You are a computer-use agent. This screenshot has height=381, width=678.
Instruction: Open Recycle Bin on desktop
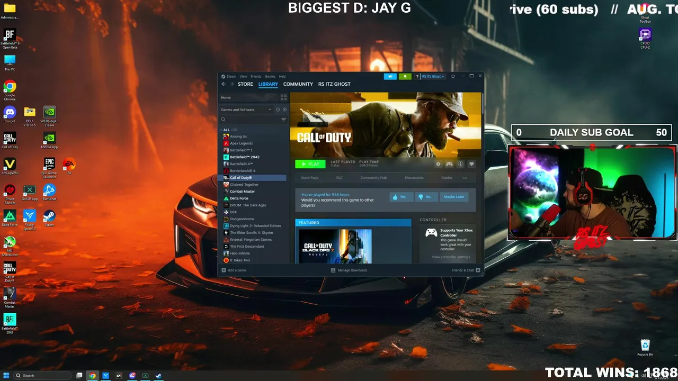tap(645, 348)
